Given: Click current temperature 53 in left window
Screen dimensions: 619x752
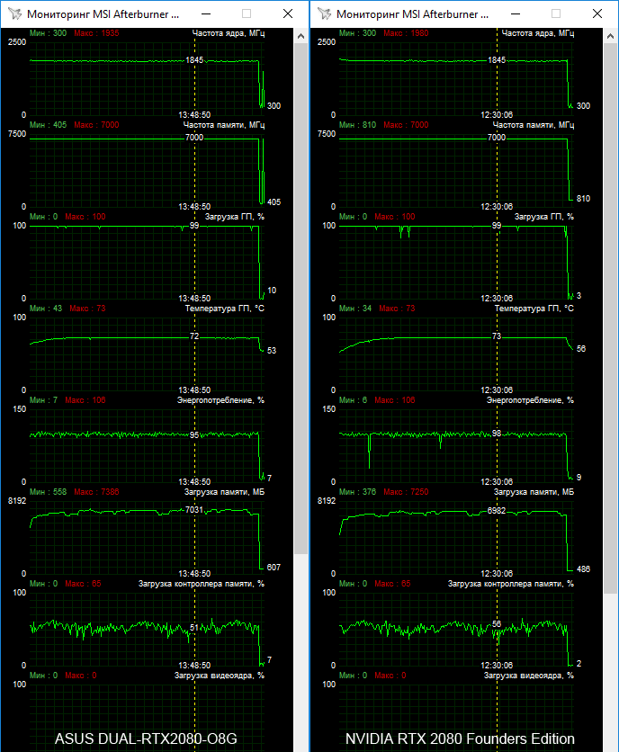Looking at the screenshot, I should [272, 351].
